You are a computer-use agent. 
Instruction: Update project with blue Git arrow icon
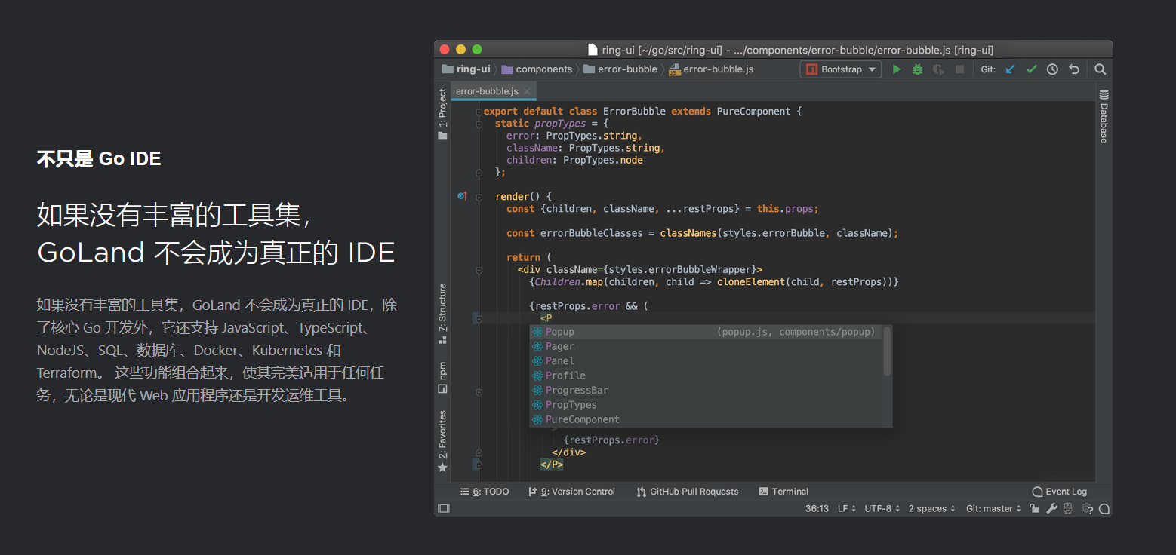[x=1010, y=69]
